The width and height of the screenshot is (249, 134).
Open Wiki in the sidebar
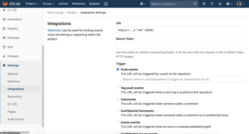[x=10, y=47]
